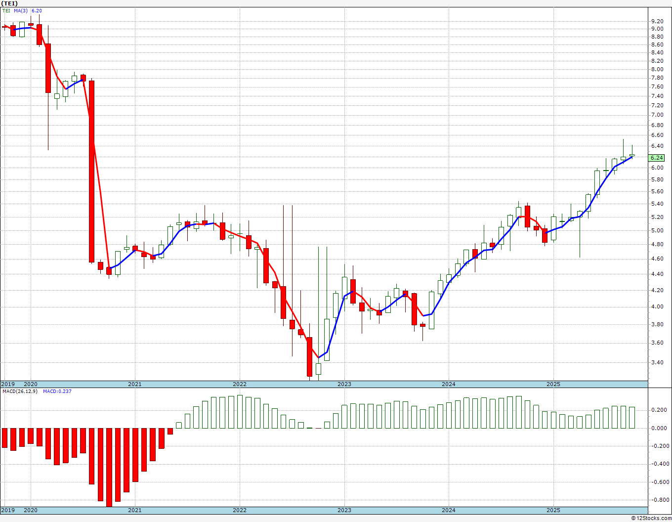672x522 pixels.
Task: Click the 9.20 price axis label
Action: point(658,21)
